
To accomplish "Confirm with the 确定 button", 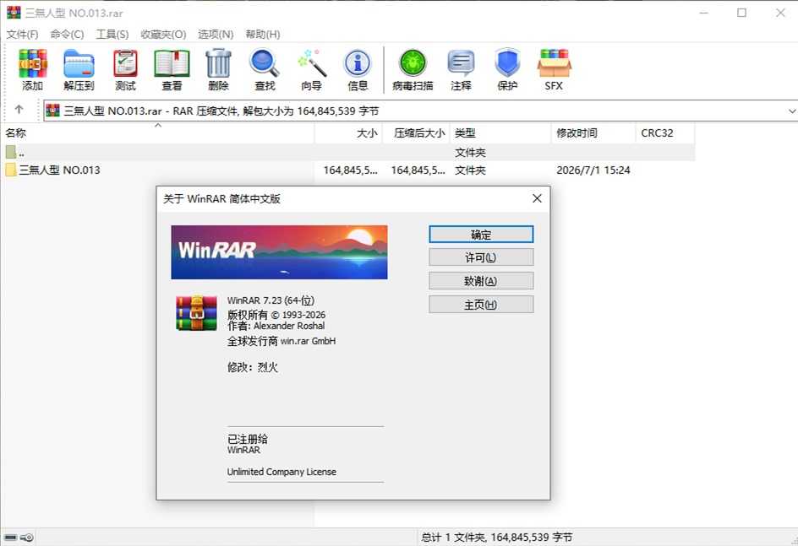I will tap(481, 234).
